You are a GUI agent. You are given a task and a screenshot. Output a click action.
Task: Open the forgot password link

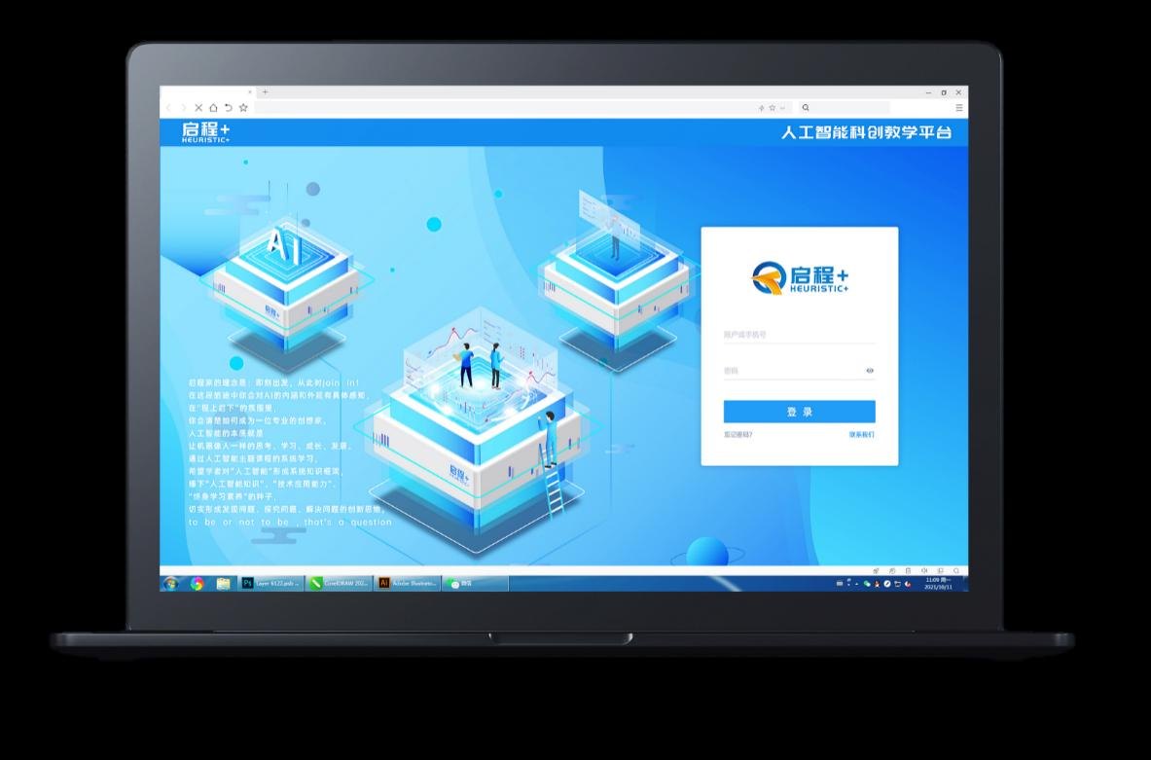[x=737, y=435]
